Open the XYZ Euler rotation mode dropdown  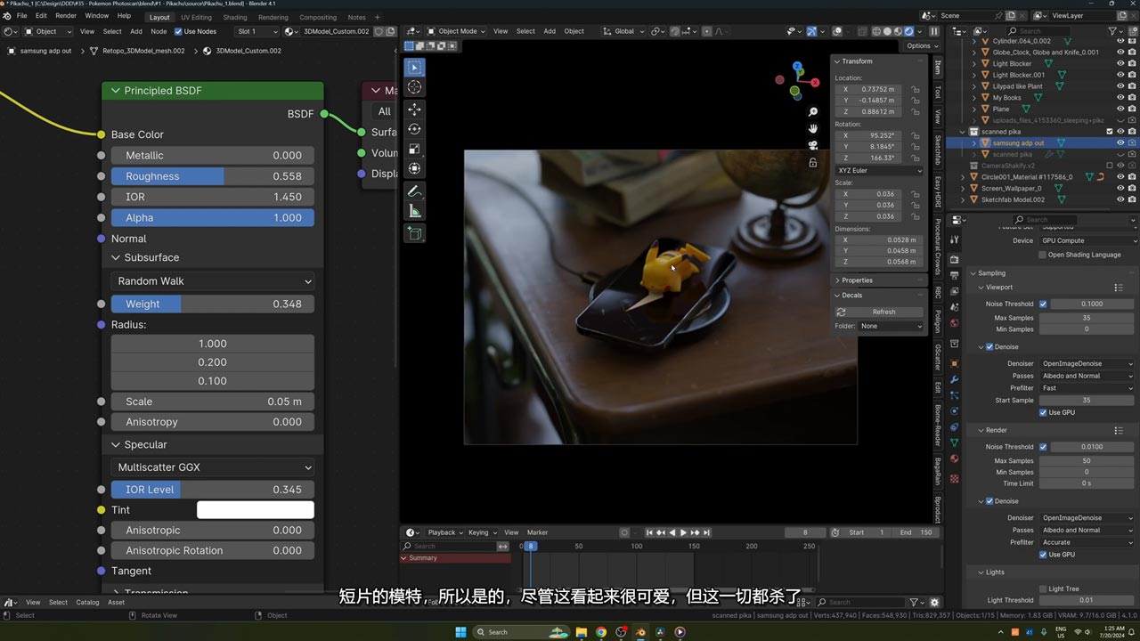879,170
